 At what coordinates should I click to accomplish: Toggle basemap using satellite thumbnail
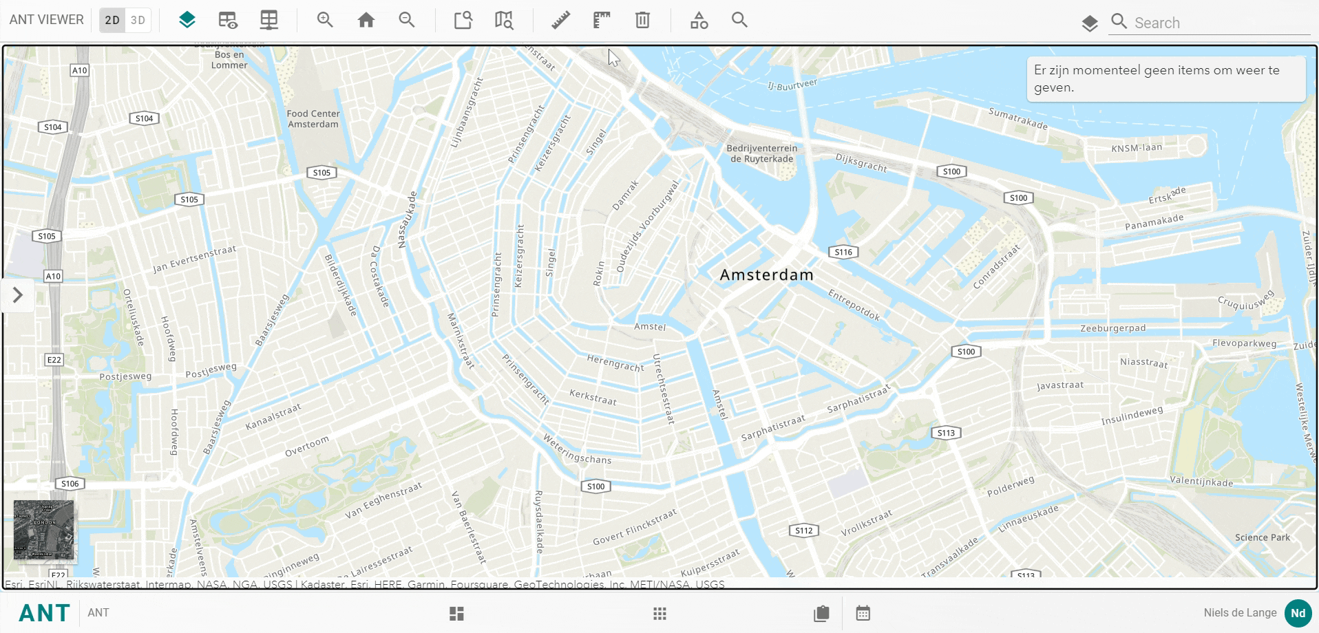pyautogui.click(x=44, y=530)
